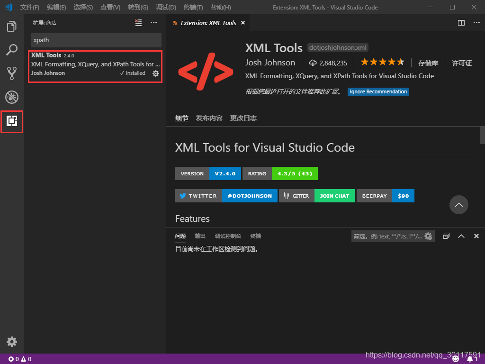Open the 调试(D) menu

point(166,8)
